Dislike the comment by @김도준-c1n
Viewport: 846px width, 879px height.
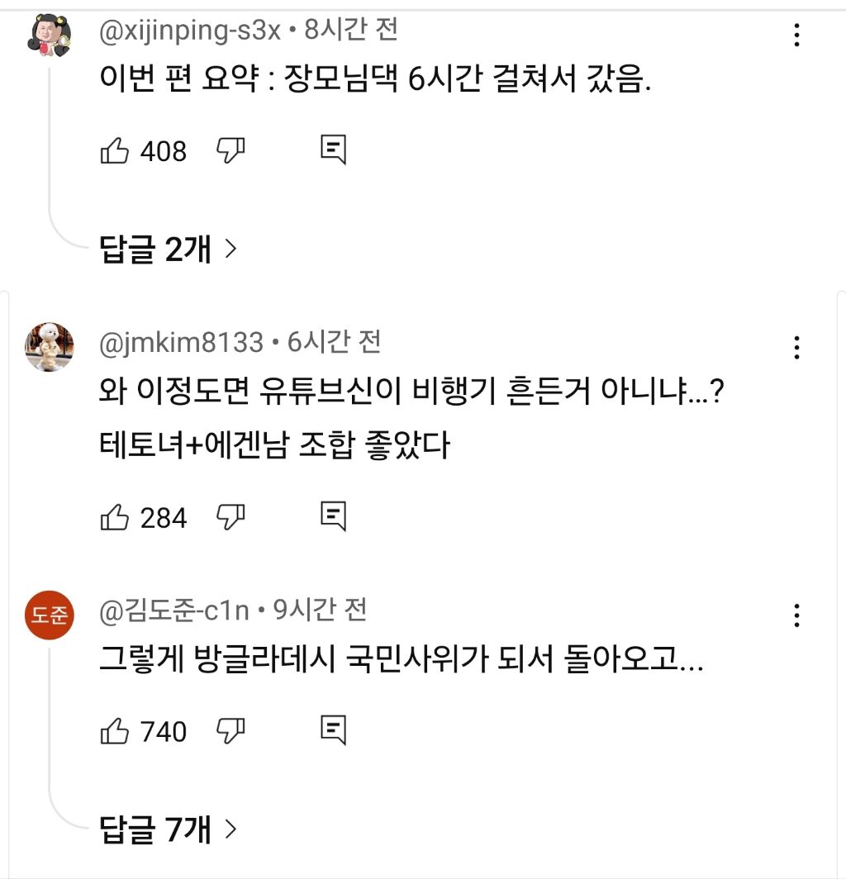pos(231,731)
